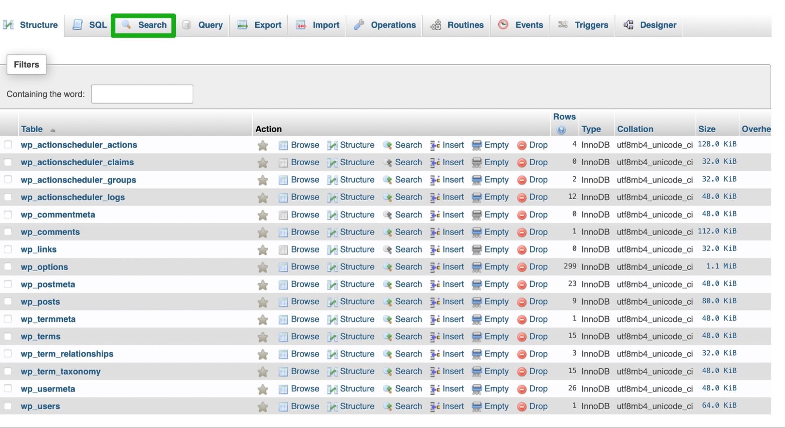Toggle checkbox for wp_term_relationships row
Viewport: 785px width, 428px height.
[x=9, y=354]
